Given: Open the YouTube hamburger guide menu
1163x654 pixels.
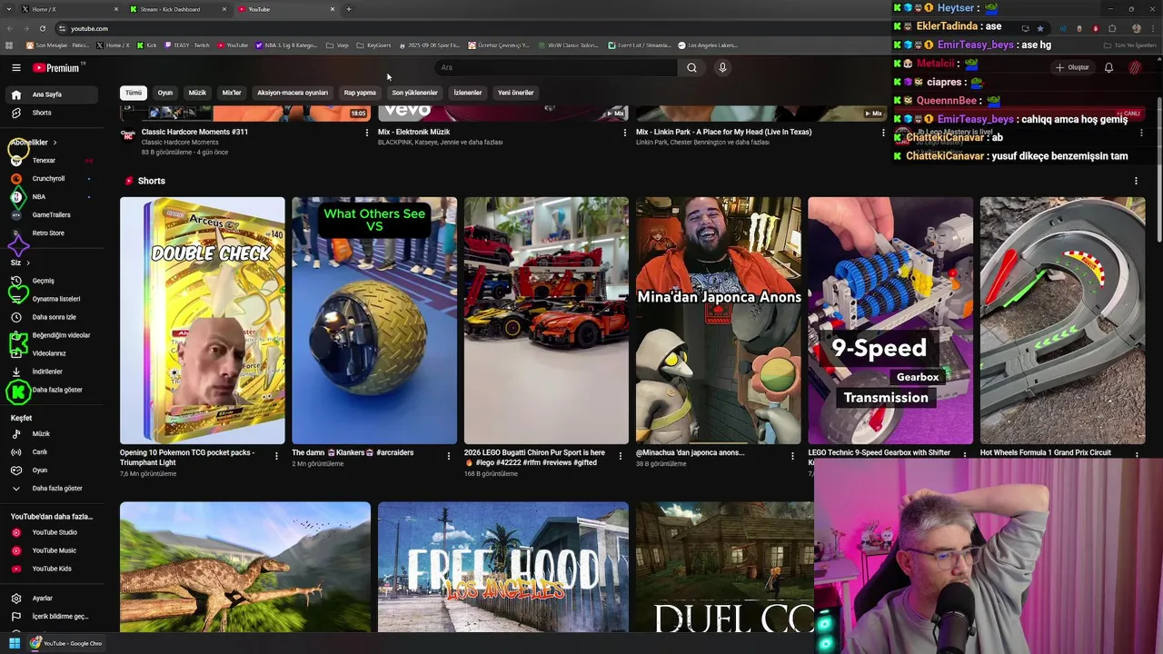Looking at the screenshot, I should click(15, 67).
